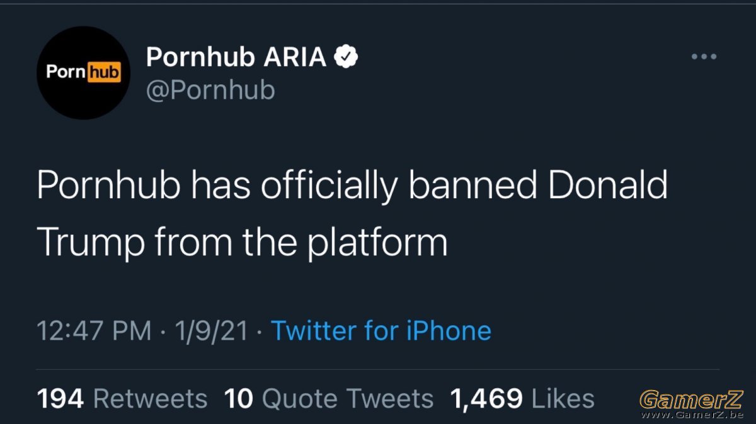Select the tweet line ending with Donald
Screen dimensions: 756x424
coord(352,186)
